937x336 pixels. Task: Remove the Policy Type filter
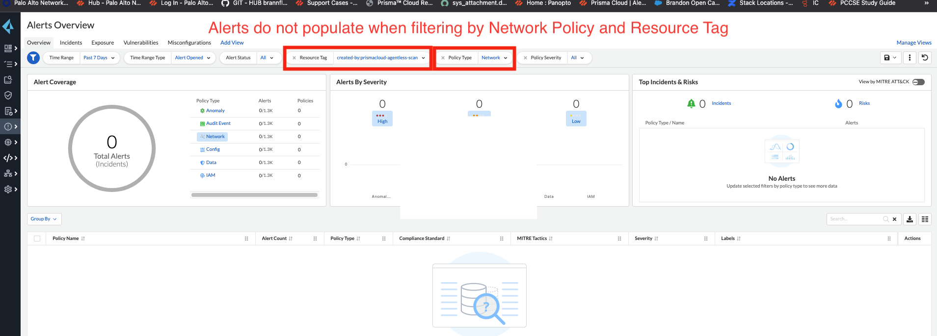(443, 58)
